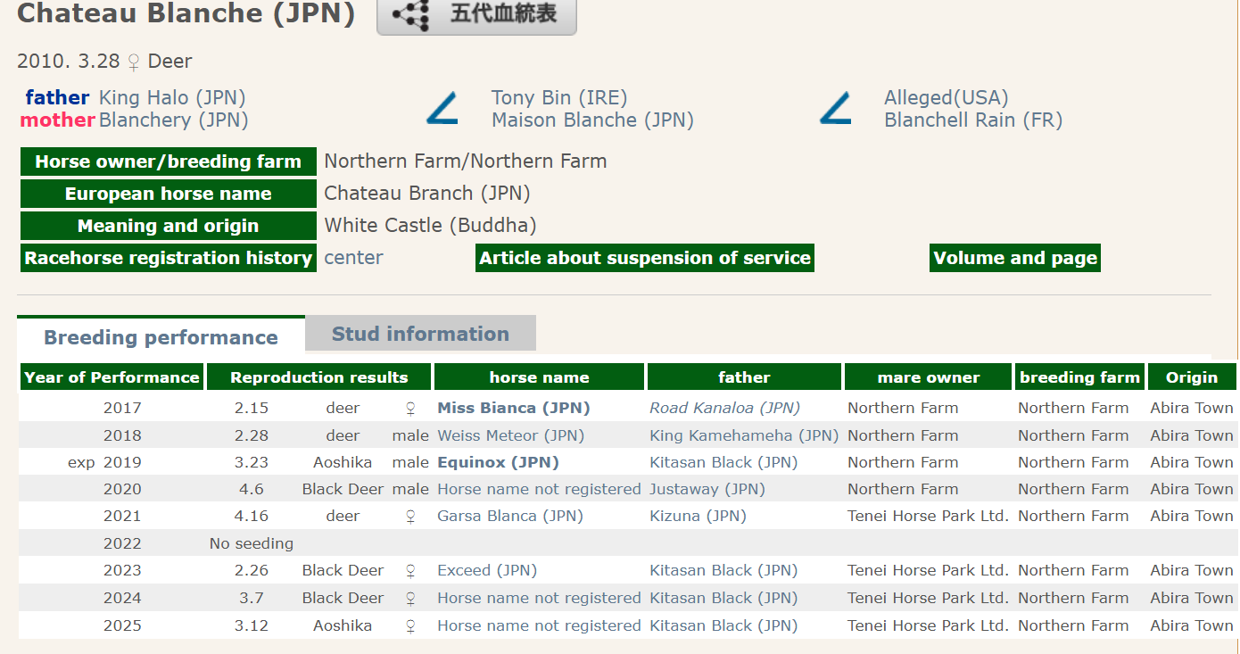1240x654 pixels.
Task: Click the Chateau Blanche (JPN) page title
Action: 186,13
